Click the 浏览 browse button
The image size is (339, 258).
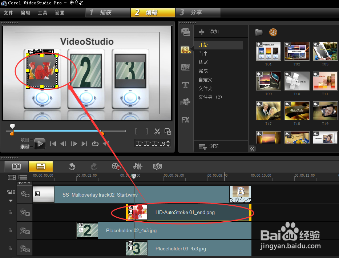209,146
